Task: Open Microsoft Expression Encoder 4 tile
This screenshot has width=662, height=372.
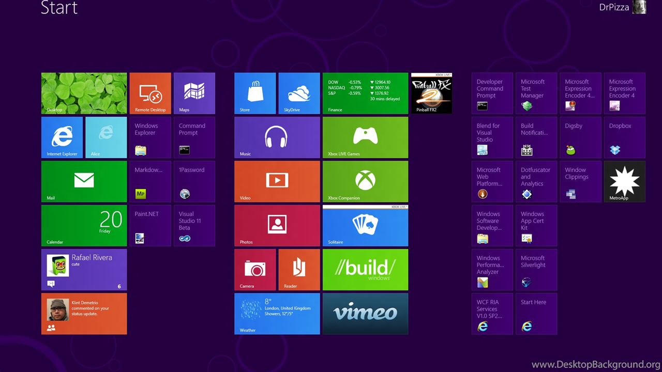Action: [625, 93]
